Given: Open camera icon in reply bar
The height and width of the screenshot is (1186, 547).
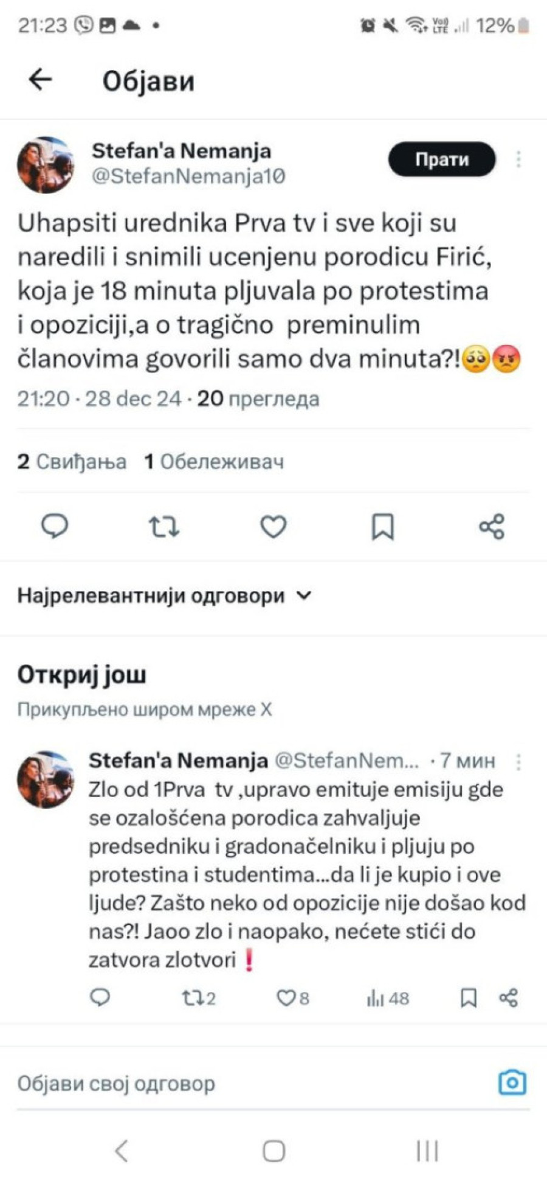Looking at the screenshot, I should click(512, 1083).
